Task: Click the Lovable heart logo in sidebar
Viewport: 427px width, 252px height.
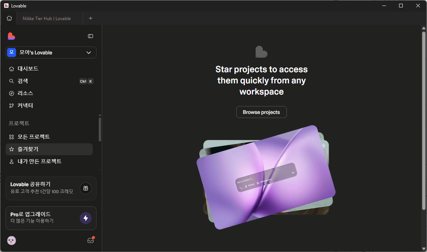Action: [12, 36]
